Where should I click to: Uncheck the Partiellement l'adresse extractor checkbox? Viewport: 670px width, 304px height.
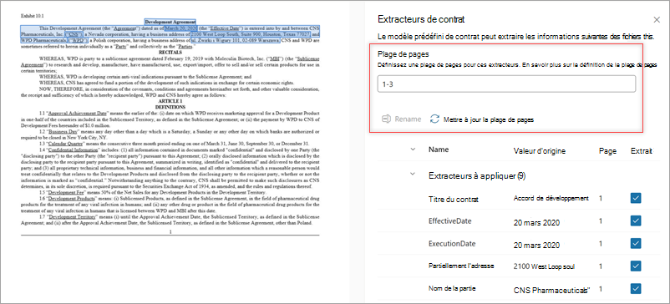(636, 266)
